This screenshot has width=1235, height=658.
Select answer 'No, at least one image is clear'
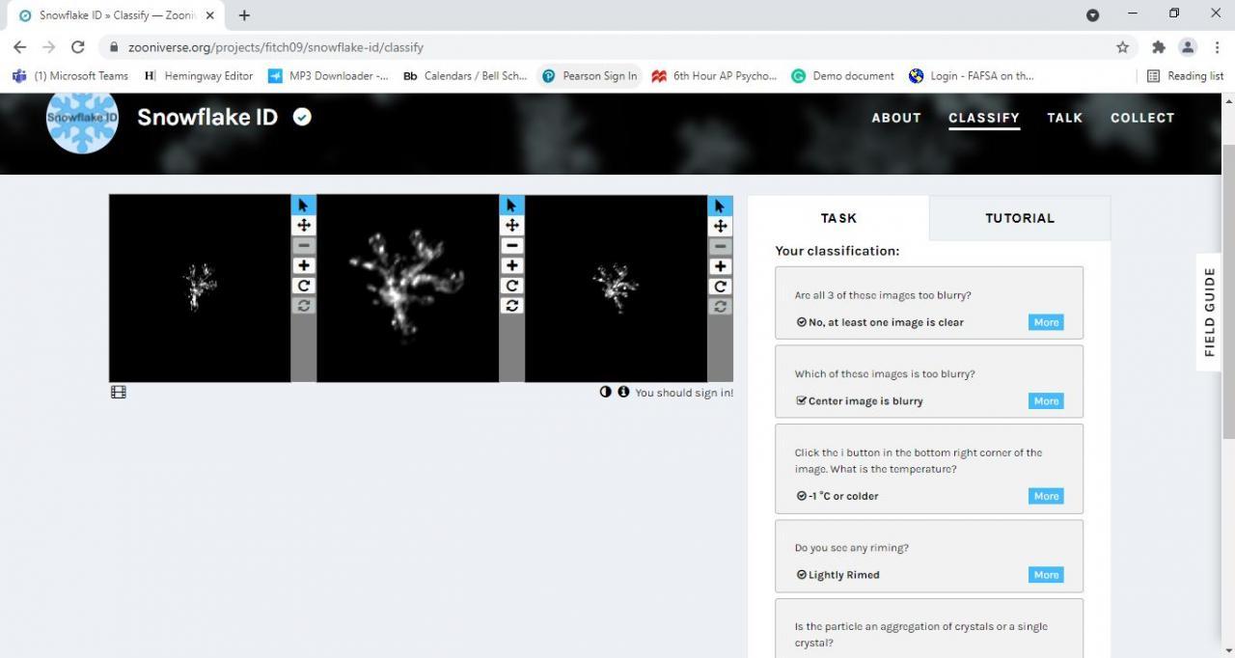click(880, 322)
